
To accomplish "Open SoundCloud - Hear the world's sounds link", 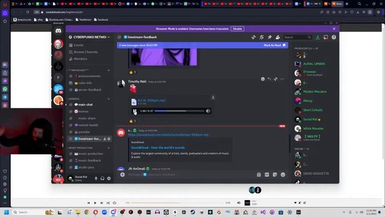I will (158, 148).
